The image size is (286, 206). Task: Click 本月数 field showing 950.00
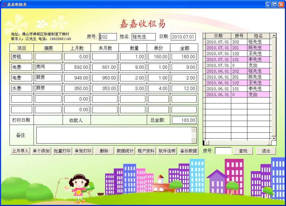[105, 78]
